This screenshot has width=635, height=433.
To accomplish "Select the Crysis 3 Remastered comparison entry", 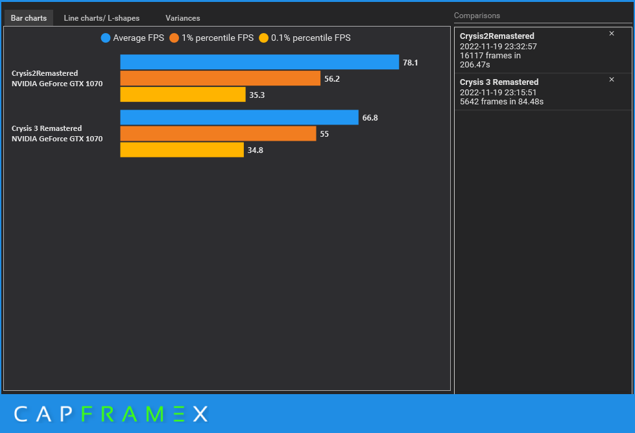I will coord(543,92).
